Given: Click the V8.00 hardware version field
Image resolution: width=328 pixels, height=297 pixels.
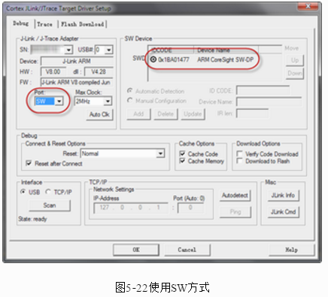Looking at the screenshot, I should (x=53, y=71).
